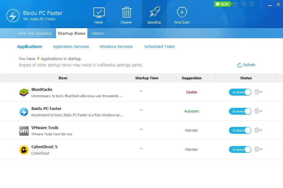Image resolution: width=283 pixels, height=188 pixels.
Task: Click the VMware Tools icon
Action: point(24,131)
